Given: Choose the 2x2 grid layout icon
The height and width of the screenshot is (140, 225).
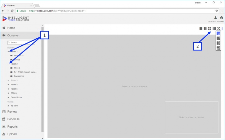Looking at the screenshot, I should click(x=210, y=29).
